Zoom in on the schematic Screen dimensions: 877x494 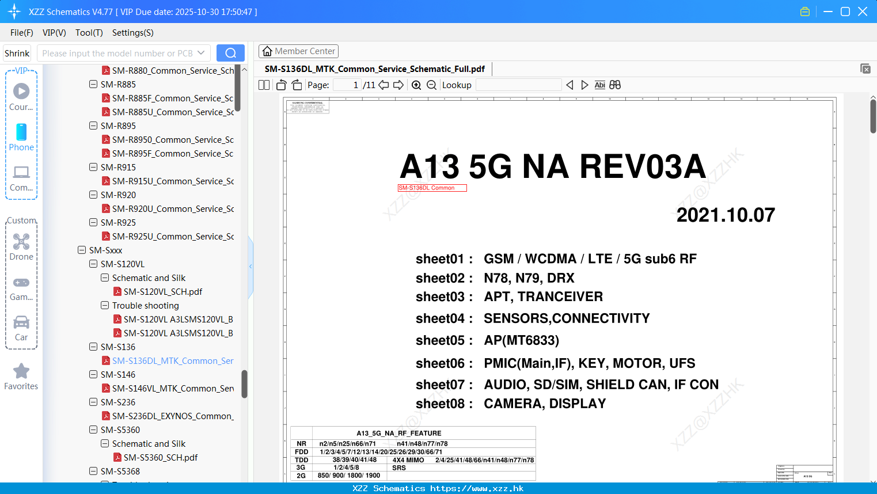(x=416, y=85)
